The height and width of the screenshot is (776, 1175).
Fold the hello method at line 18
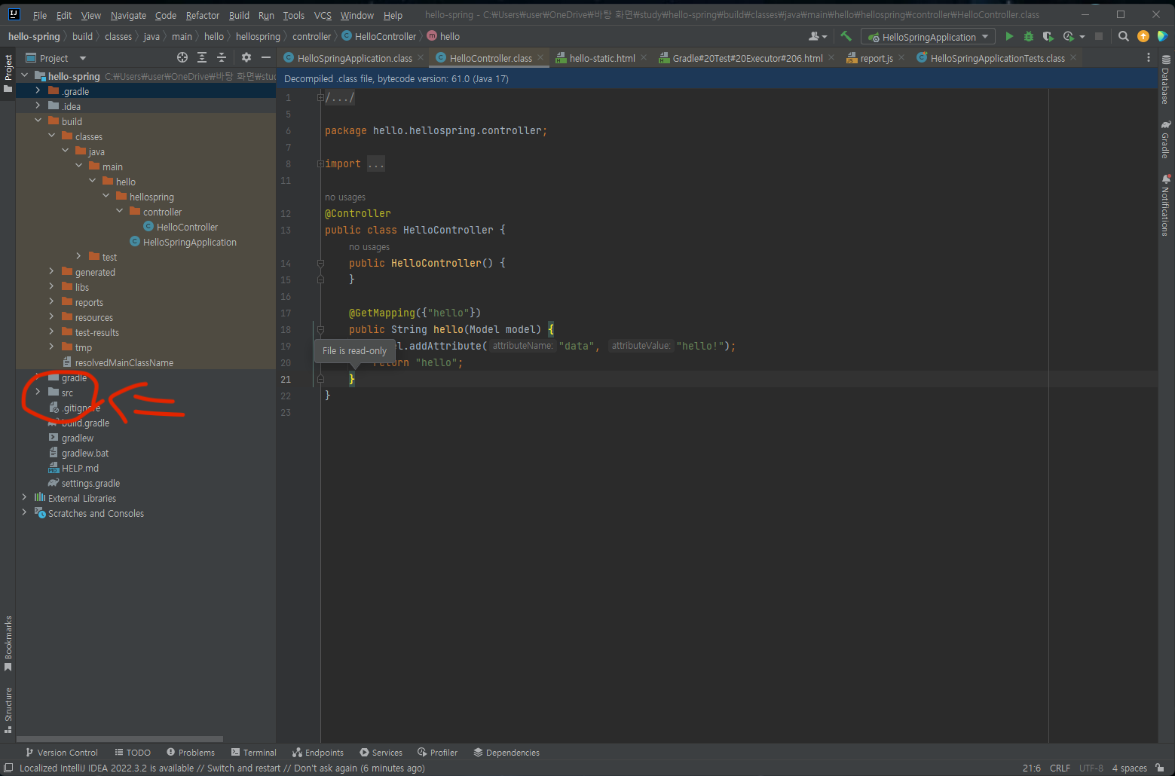[320, 329]
